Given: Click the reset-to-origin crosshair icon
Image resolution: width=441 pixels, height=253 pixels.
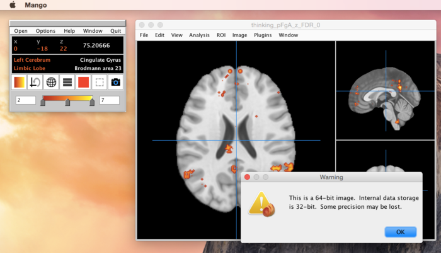Looking at the screenshot, I should point(35,82).
